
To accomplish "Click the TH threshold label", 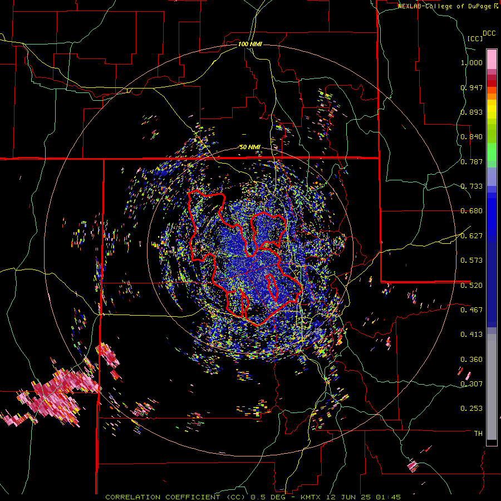I will point(478,434).
